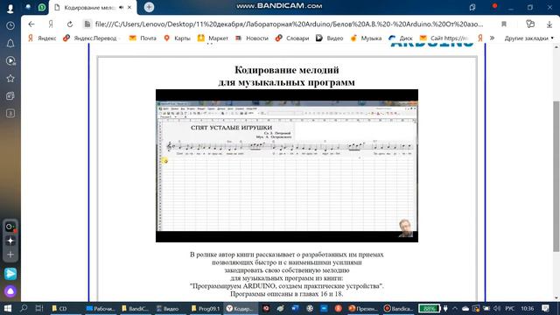Screen dimensions: 560x315
Task: Open the Диск bookmark
Action: [x=401, y=38]
